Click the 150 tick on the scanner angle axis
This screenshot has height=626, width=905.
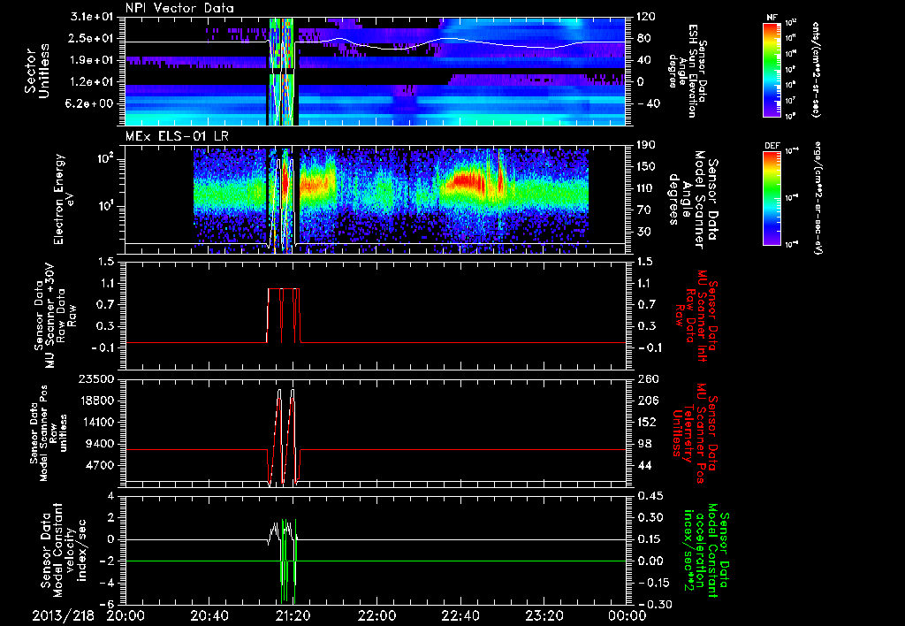tap(647, 166)
